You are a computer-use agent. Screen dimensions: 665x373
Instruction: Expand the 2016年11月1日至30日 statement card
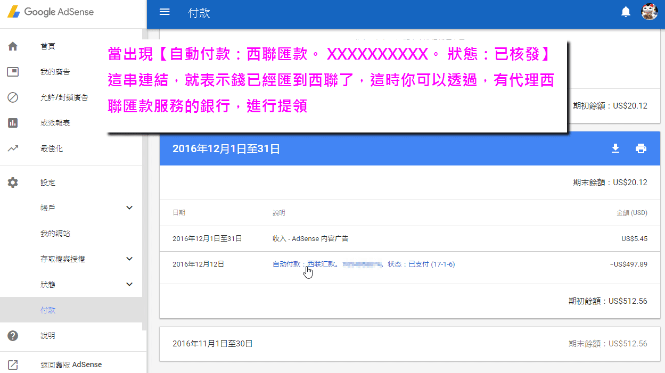[x=410, y=344]
